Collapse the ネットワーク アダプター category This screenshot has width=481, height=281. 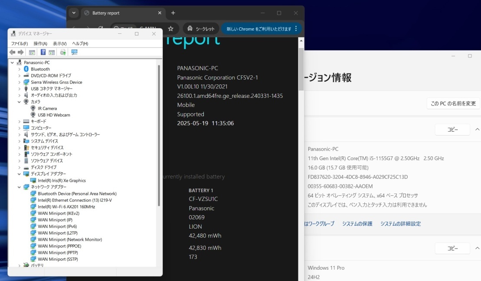click(x=19, y=187)
